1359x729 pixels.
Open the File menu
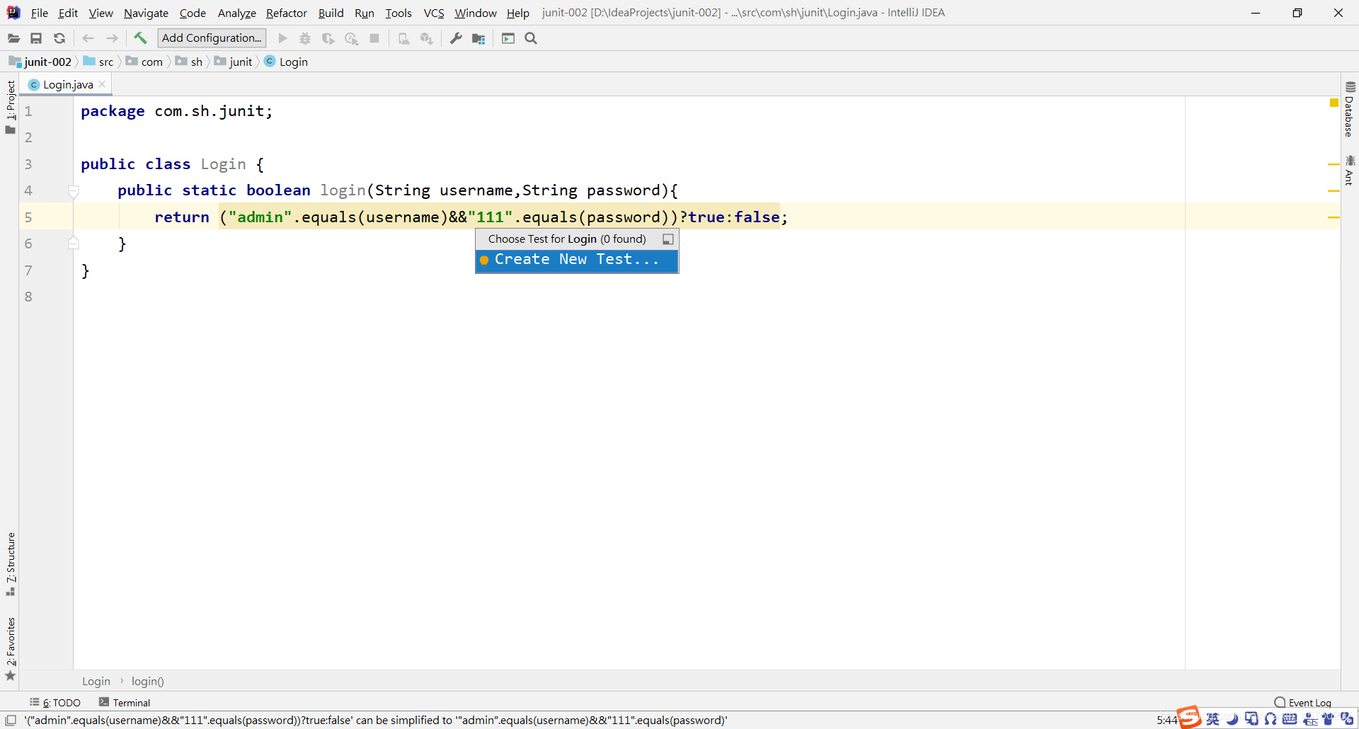(x=40, y=13)
